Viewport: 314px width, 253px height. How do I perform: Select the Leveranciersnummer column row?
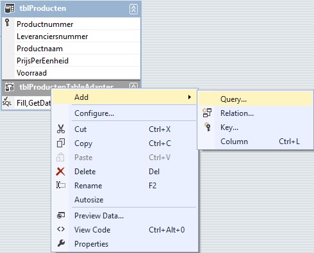pyautogui.click(x=71, y=36)
